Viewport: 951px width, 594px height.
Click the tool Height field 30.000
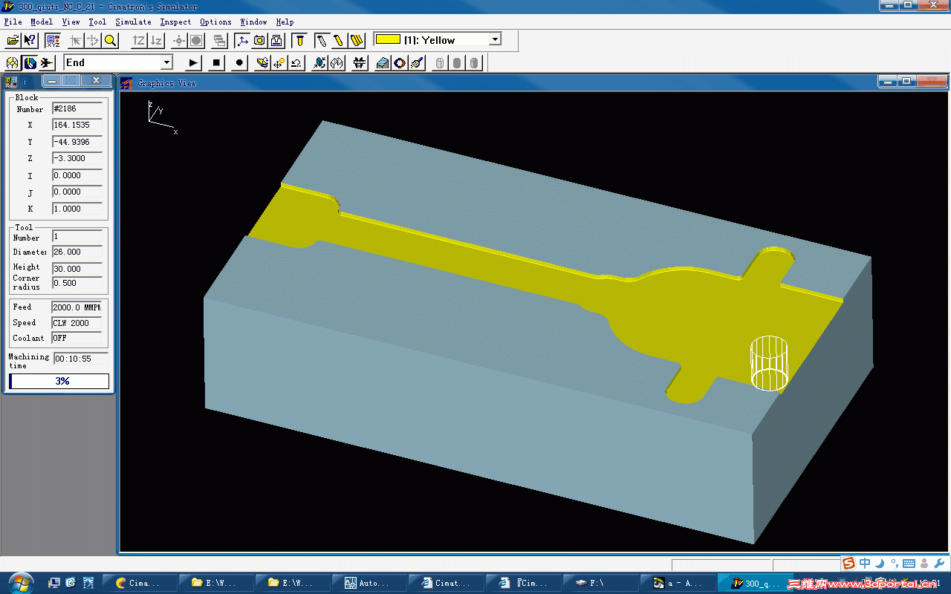click(x=77, y=269)
